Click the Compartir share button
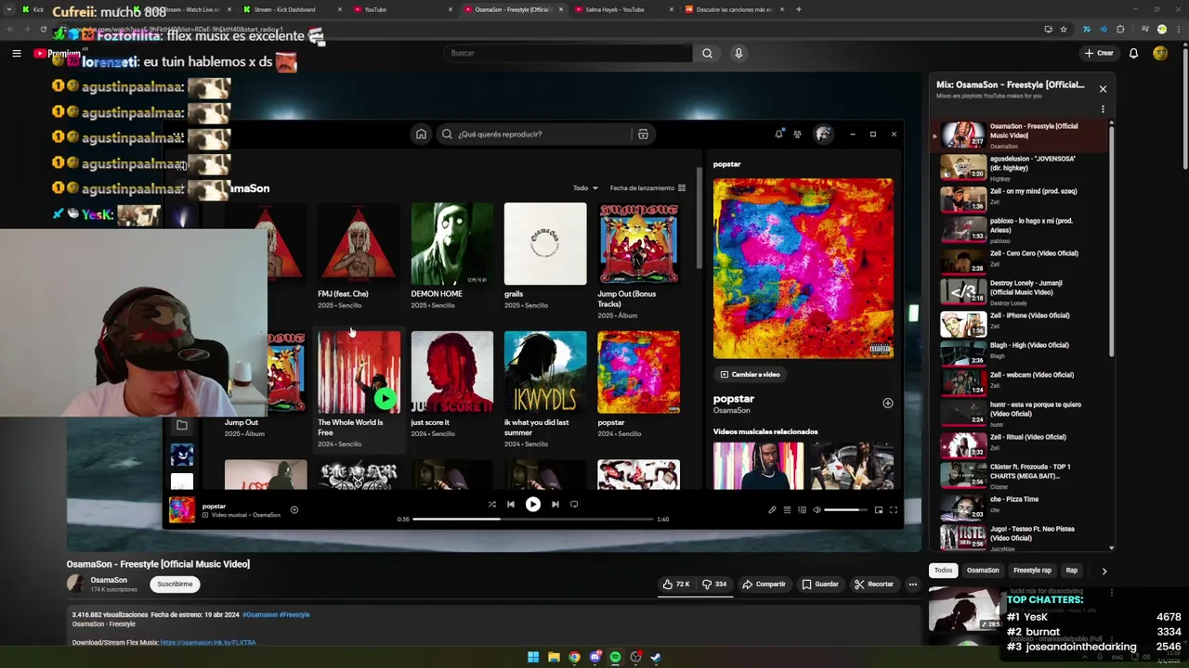This screenshot has height=668, width=1189. tap(764, 584)
